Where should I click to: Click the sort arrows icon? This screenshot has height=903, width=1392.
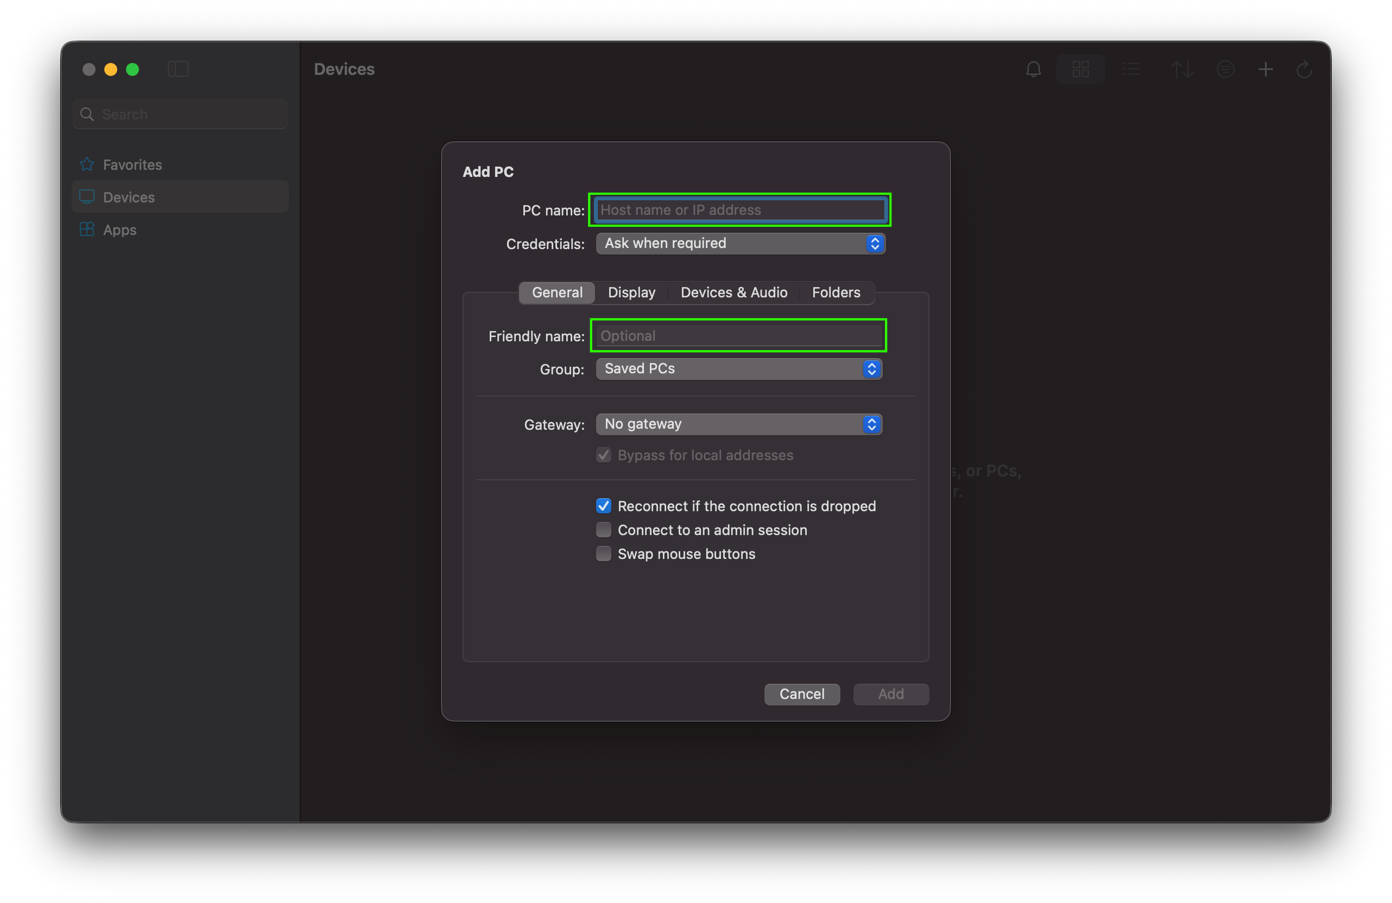1181,69
